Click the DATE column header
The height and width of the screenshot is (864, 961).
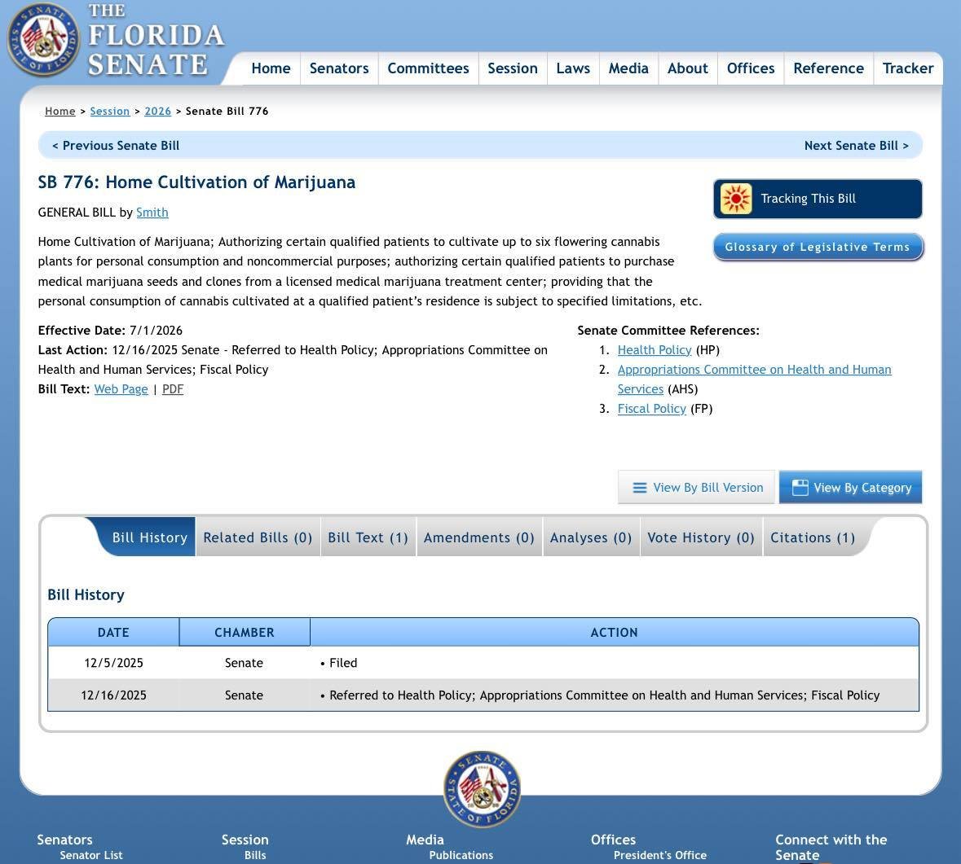113,633
